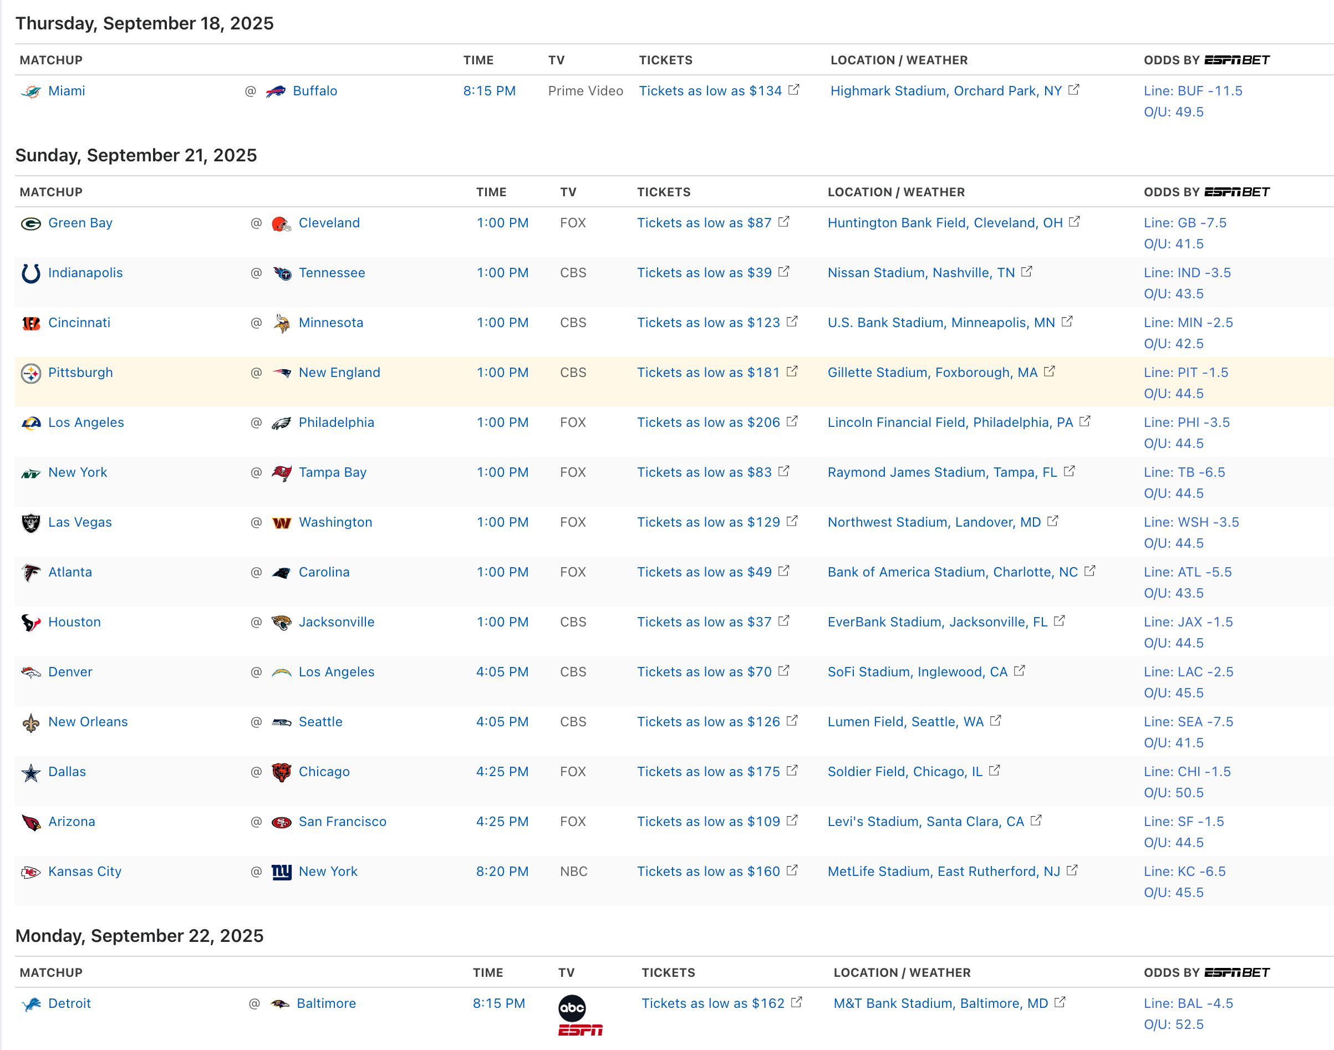Click the New York Jets logo
Image resolution: width=1334 pixels, height=1050 pixels.
coord(30,473)
